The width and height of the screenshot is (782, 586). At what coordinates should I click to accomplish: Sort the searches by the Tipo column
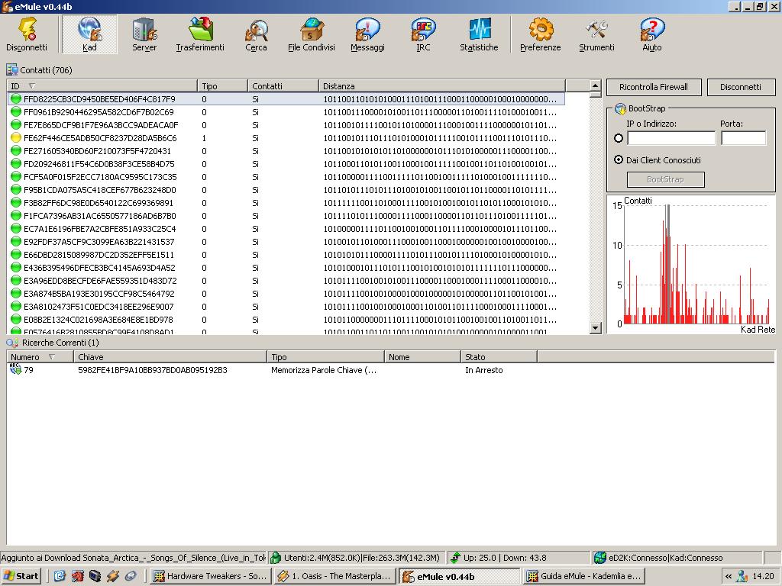325,357
